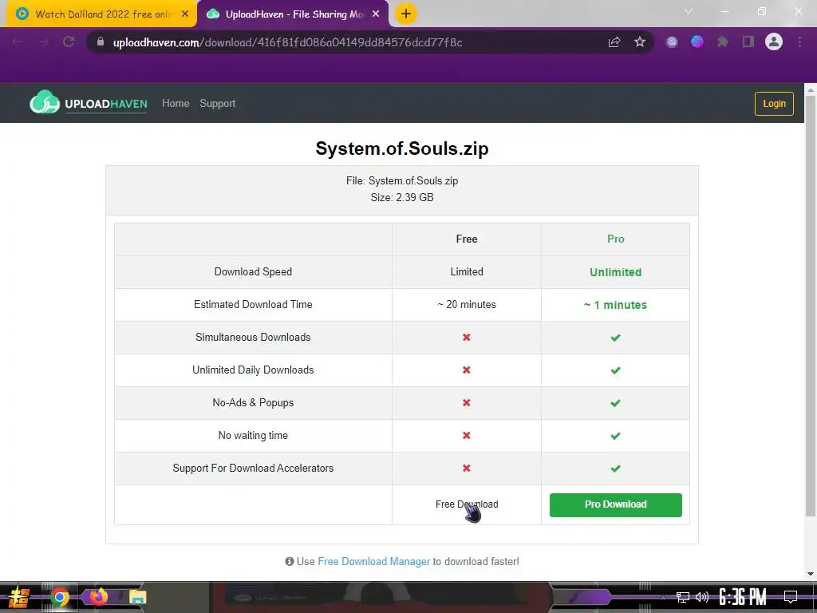
Task: Click the volume speaker tray icon
Action: pos(702,597)
